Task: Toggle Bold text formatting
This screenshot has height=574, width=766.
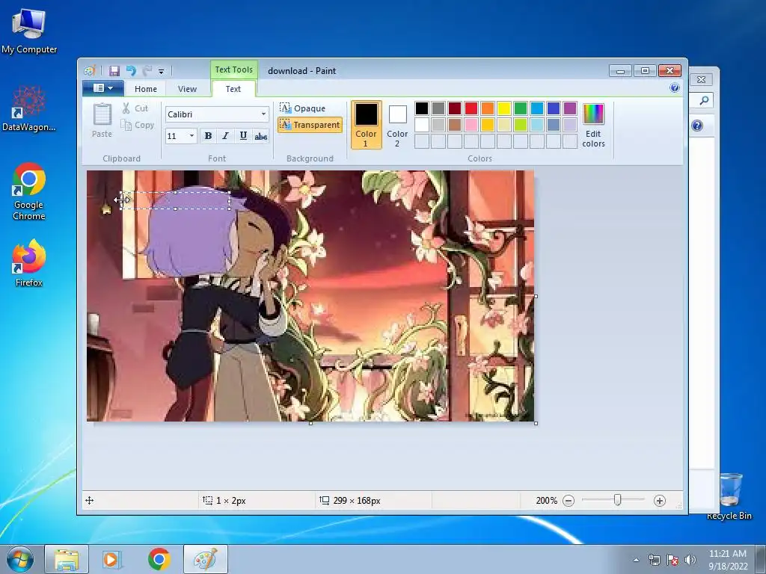Action: click(x=208, y=136)
